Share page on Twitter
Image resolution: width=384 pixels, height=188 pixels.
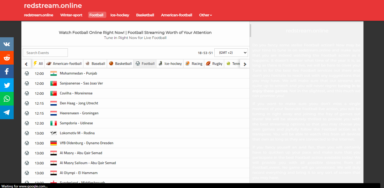7,85
